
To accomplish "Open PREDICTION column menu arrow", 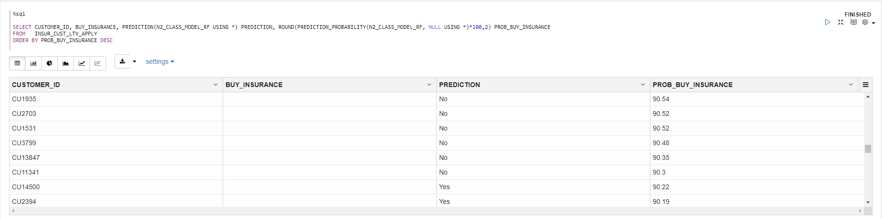I will pos(643,85).
